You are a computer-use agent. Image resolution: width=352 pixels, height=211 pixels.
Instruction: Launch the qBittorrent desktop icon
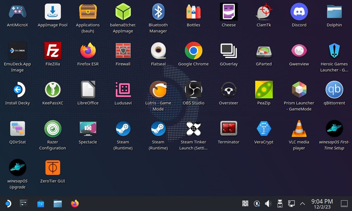coord(334,90)
